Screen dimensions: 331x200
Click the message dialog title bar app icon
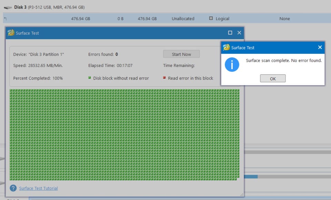tap(226, 47)
